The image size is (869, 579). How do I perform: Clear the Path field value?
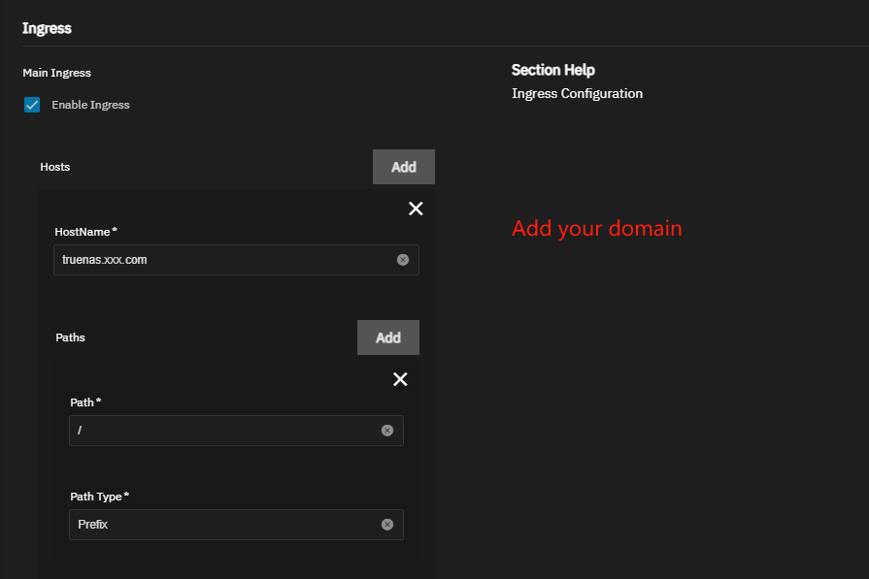point(387,431)
